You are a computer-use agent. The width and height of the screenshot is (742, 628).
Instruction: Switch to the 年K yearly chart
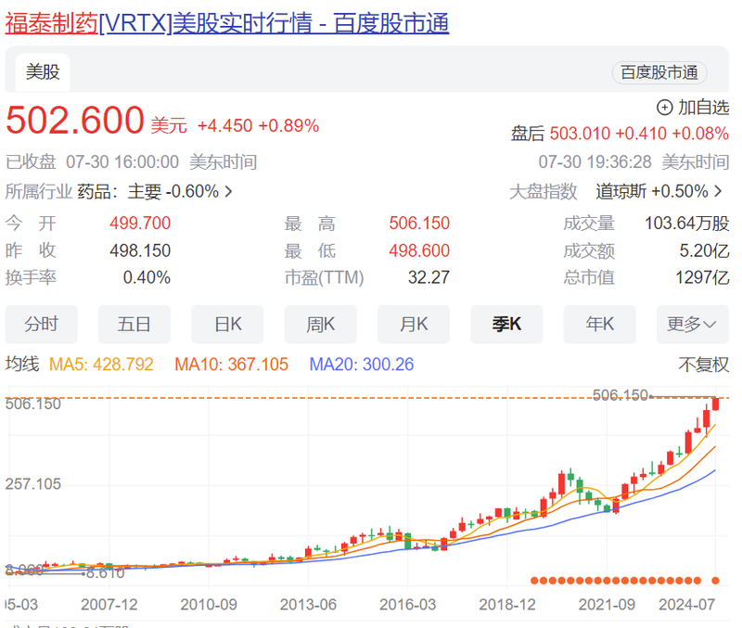point(599,324)
